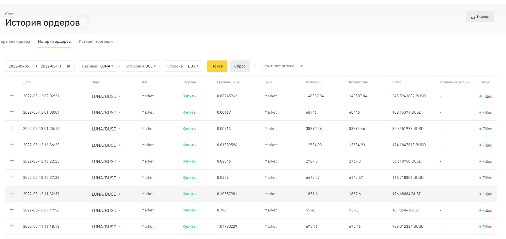Expand order row 2022-05-13 01:38:01
The width and height of the screenshot is (506, 239).
[12, 112]
